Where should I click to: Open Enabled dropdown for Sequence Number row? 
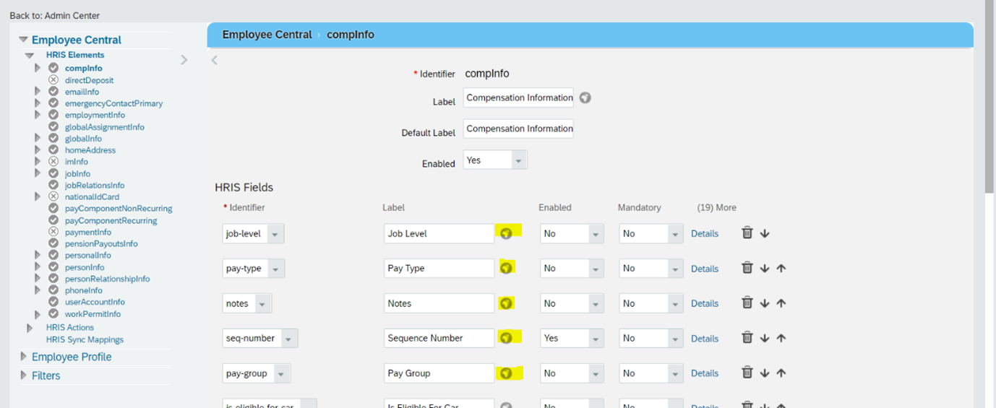(x=572, y=338)
